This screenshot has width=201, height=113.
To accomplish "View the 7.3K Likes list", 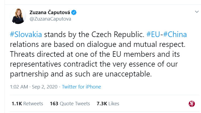I will [x=108, y=103].
